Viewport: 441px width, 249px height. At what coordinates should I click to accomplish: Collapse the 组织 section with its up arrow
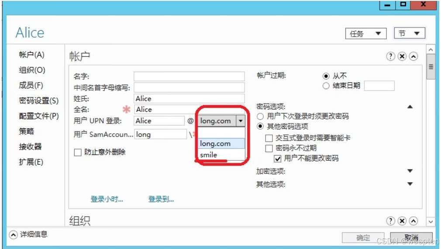413,221
